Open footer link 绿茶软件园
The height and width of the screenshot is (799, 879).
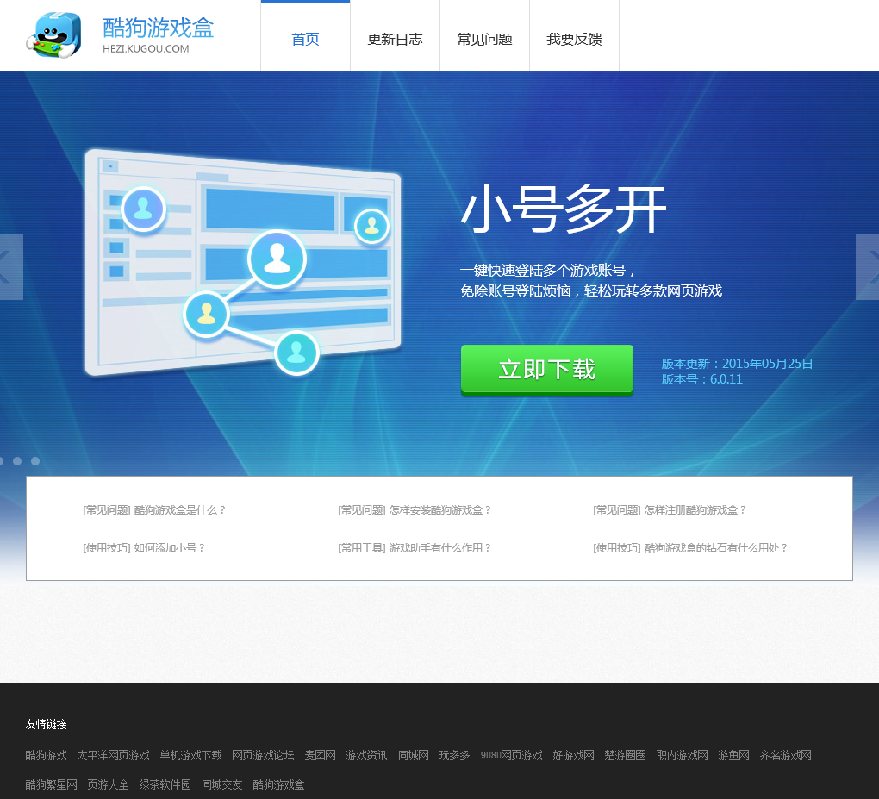coord(165,784)
